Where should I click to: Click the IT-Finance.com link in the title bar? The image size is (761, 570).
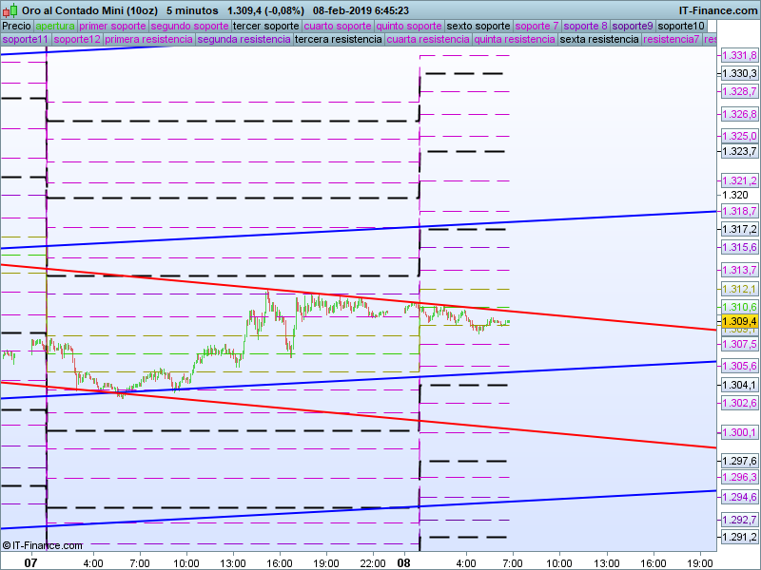tap(718, 10)
